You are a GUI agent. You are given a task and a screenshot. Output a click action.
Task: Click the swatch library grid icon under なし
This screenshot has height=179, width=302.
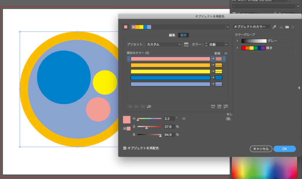[x=228, y=119]
